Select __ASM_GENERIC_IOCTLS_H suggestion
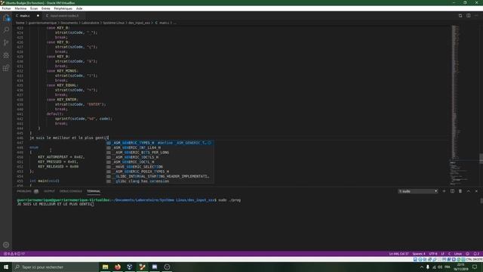Image resolution: width=483 pixels, height=272 pixels. [160, 157]
